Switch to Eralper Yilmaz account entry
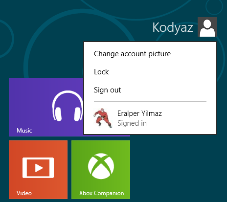The height and width of the screenshot is (202, 227). point(150,118)
